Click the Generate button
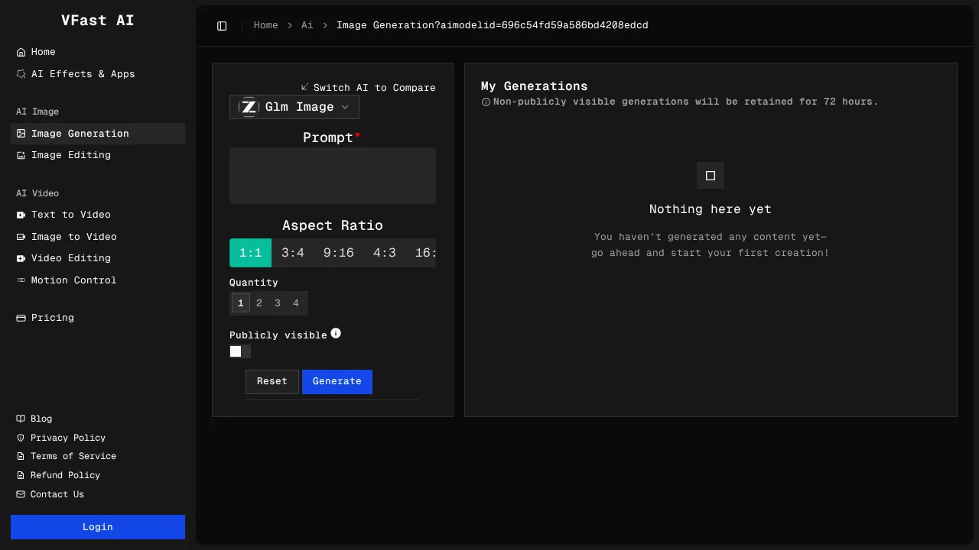 [337, 381]
